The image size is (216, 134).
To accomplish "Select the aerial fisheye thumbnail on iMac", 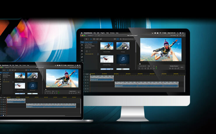I will [x=123, y=46].
